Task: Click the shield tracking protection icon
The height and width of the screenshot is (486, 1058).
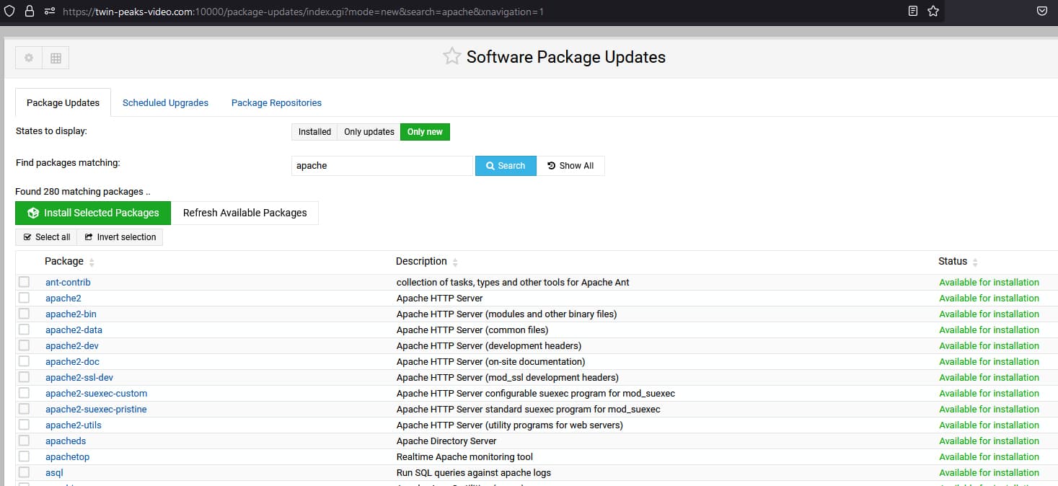Action: click(10, 11)
